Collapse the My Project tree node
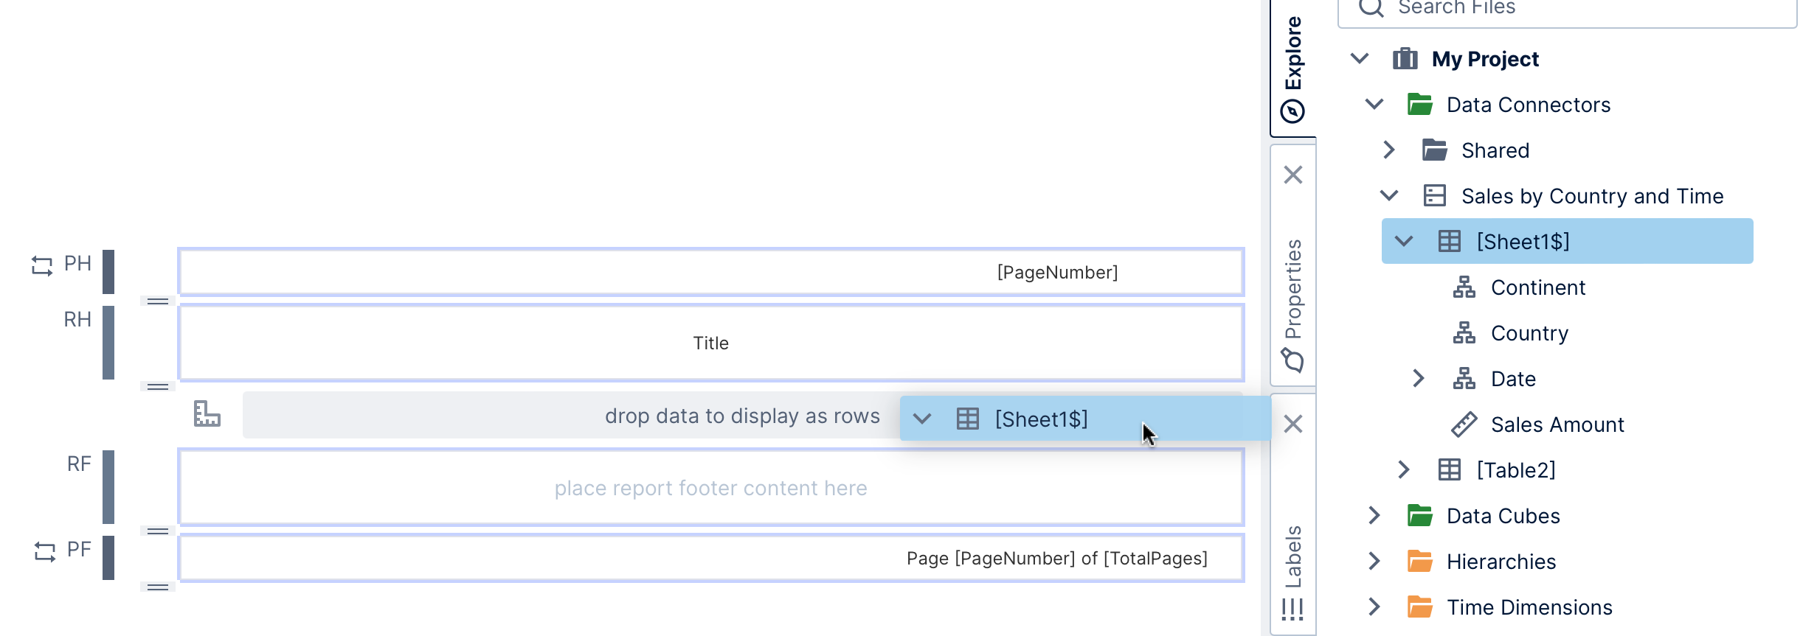Viewport: 1817px width, 636px height. point(1360,59)
